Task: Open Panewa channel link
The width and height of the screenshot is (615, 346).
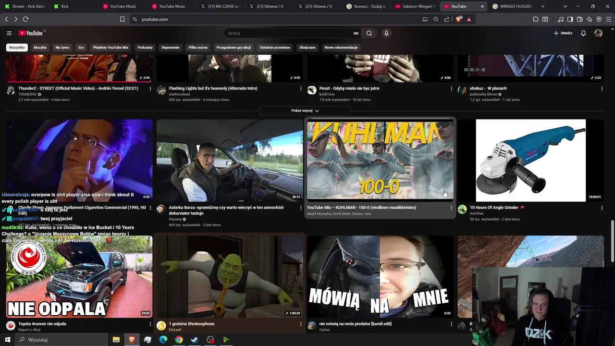Action: tap(175, 219)
